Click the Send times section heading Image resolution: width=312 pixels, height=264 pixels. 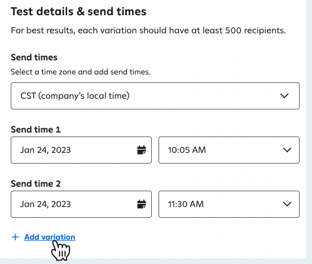pos(34,58)
